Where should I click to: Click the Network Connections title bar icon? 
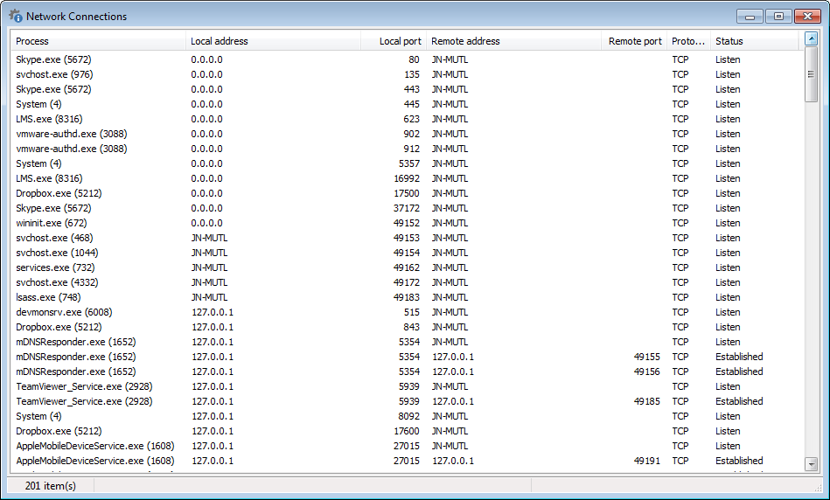(x=16, y=16)
